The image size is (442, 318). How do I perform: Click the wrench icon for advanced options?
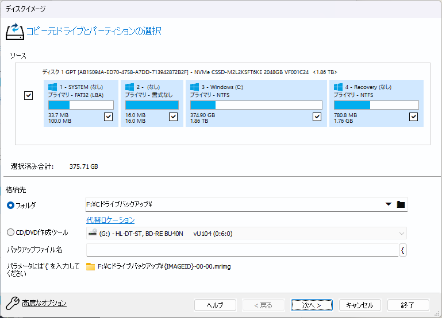point(12,303)
